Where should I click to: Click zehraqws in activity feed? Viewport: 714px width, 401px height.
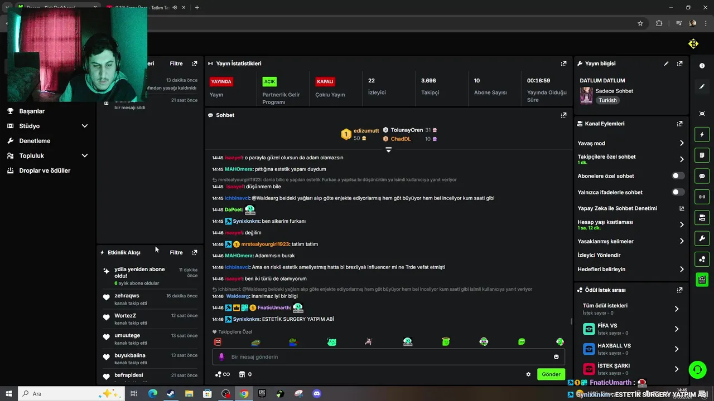click(x=127, y=296)
